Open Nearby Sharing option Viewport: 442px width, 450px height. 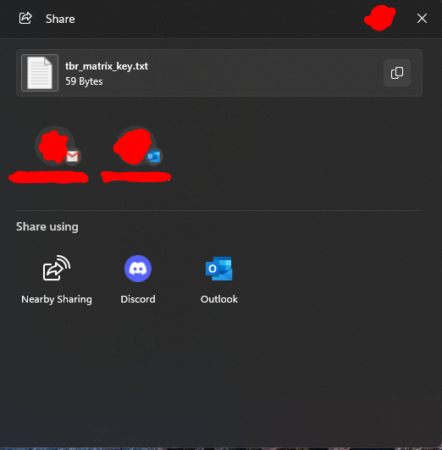point(57,280)
